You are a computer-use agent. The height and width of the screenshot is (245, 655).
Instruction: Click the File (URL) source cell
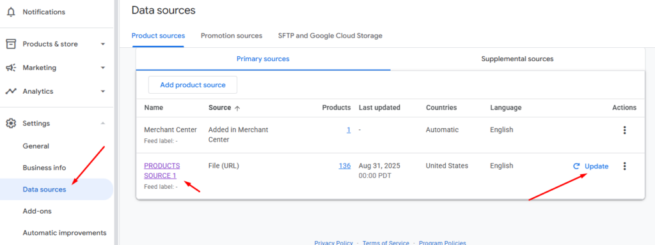223,166
